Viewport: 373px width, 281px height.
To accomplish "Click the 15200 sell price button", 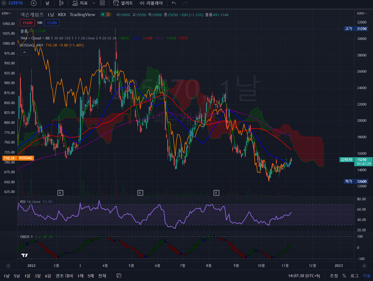I will point(28,23).
